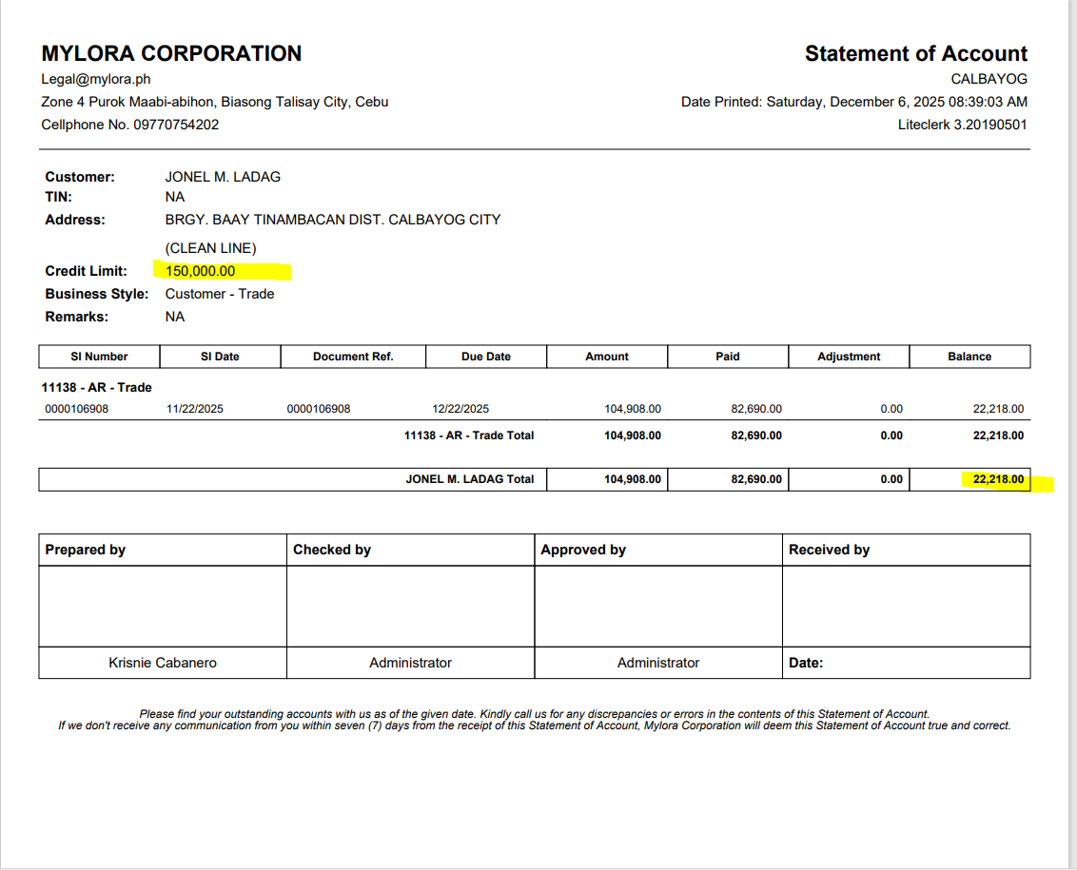Click the 11138 - AR - Trade group label
This screenshot has width=1077, height=870.
tap(97, 387)
